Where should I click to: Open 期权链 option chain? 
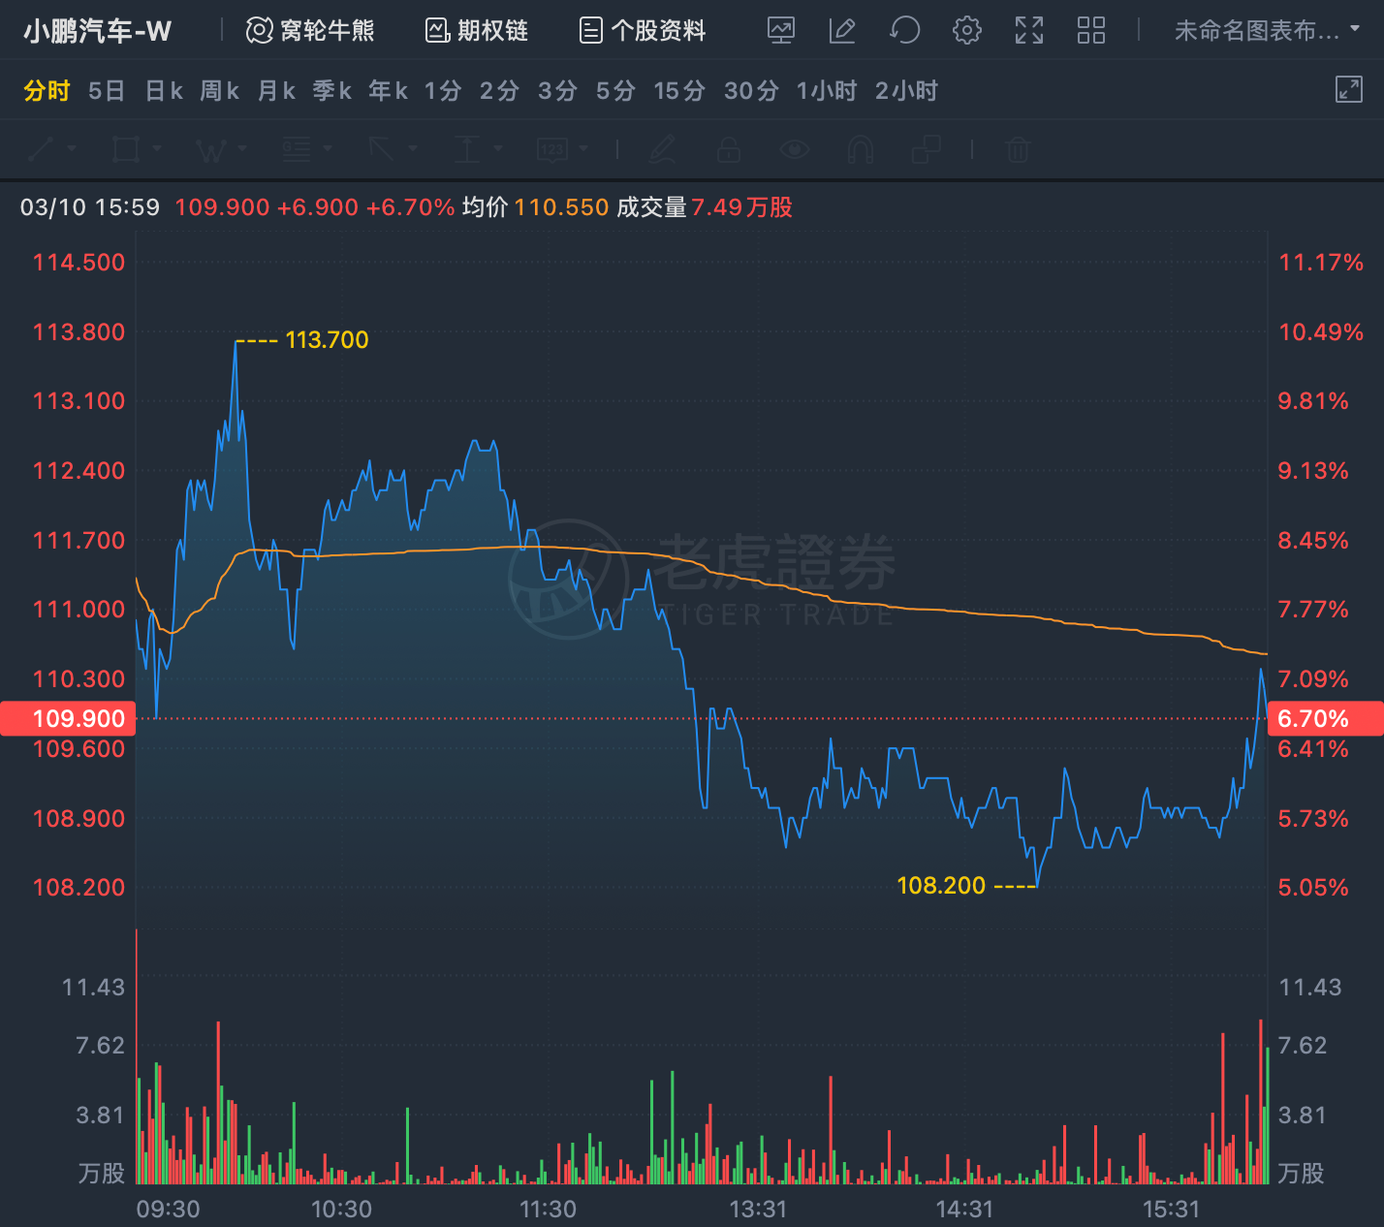coord(477,31)
